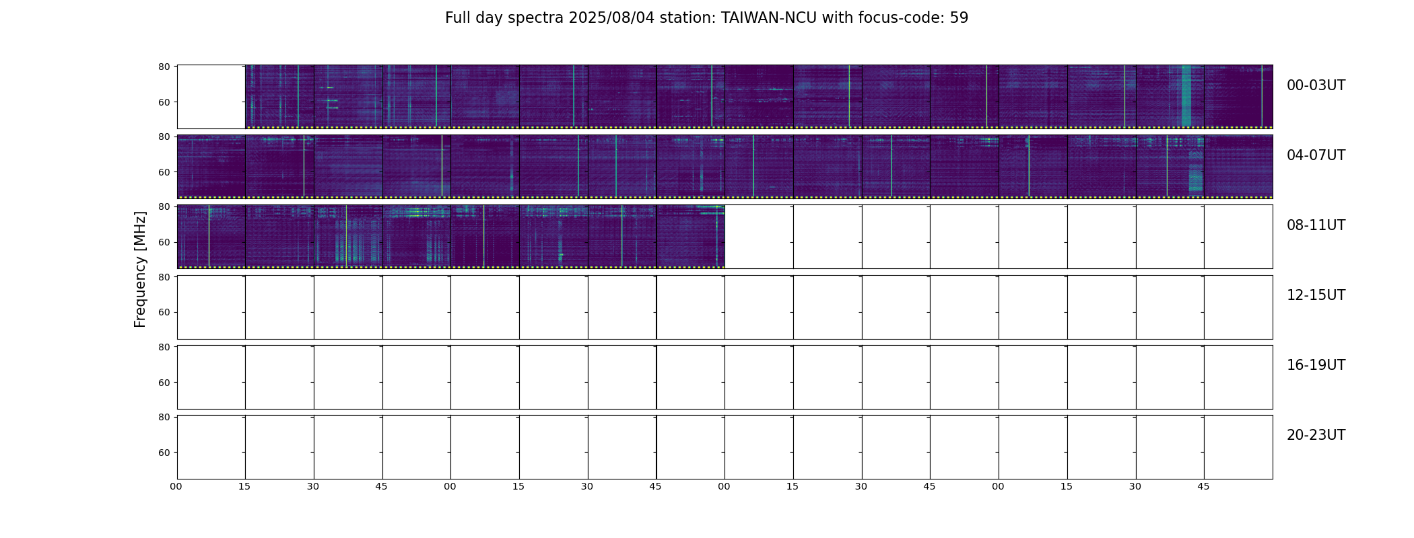Click the last empty panel of the 20-23UT row

point(1238,447)
